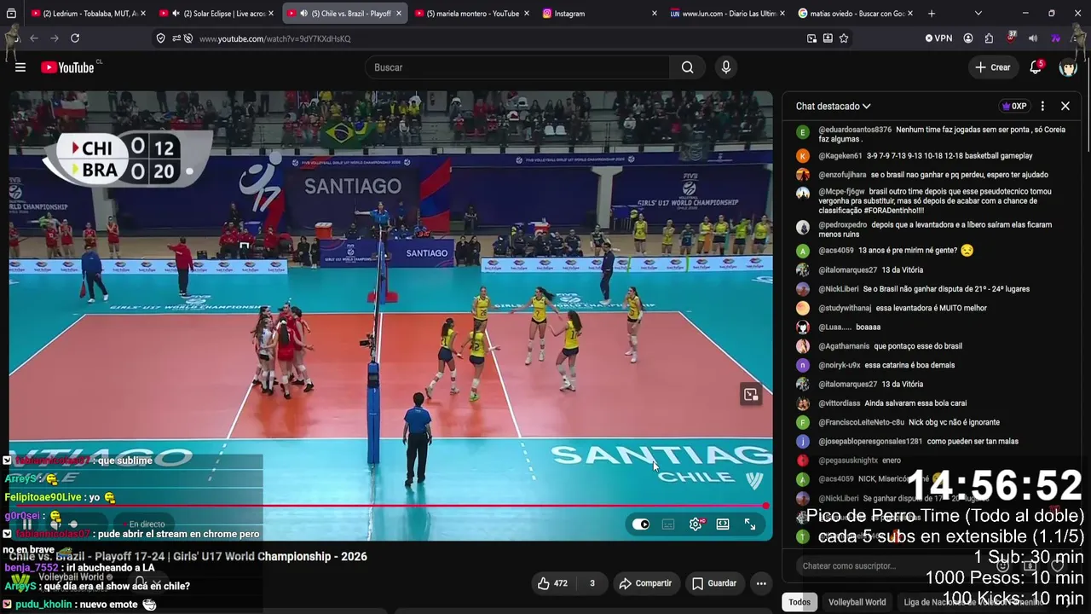The width and height of the screenshot is (1091, 614).
Task: Switch to theater mode
Action: [723, 524]
